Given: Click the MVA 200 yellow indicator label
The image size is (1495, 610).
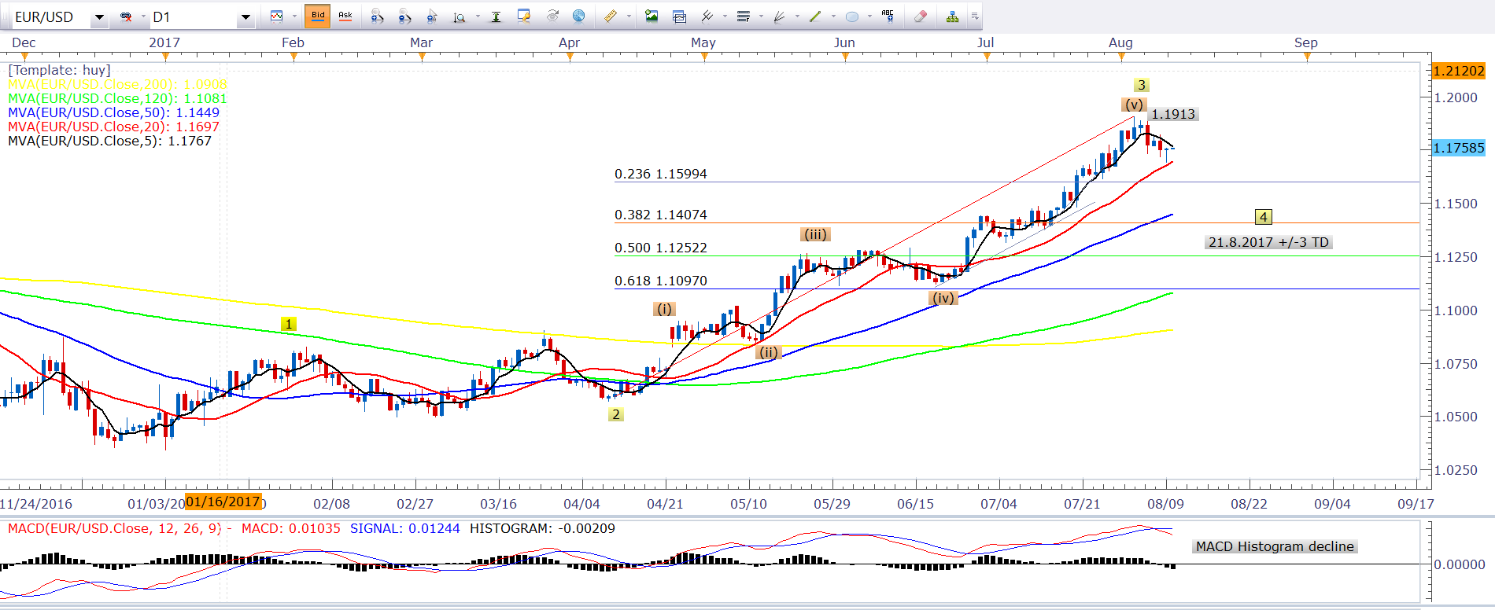Looking at the screenshot, I should tap(116, 84).
